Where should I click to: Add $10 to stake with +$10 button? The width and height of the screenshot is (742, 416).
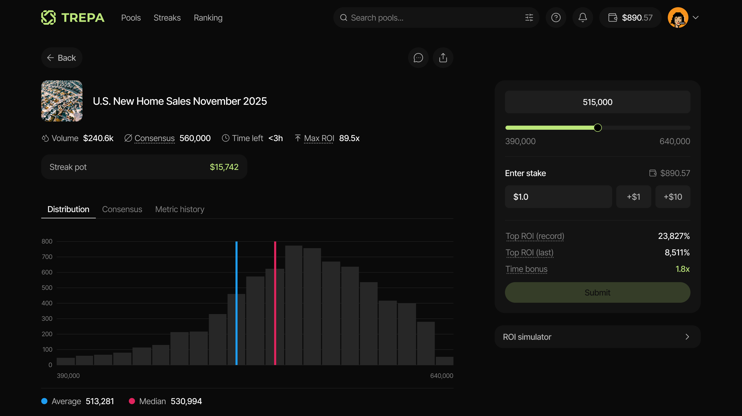(673, 197)
